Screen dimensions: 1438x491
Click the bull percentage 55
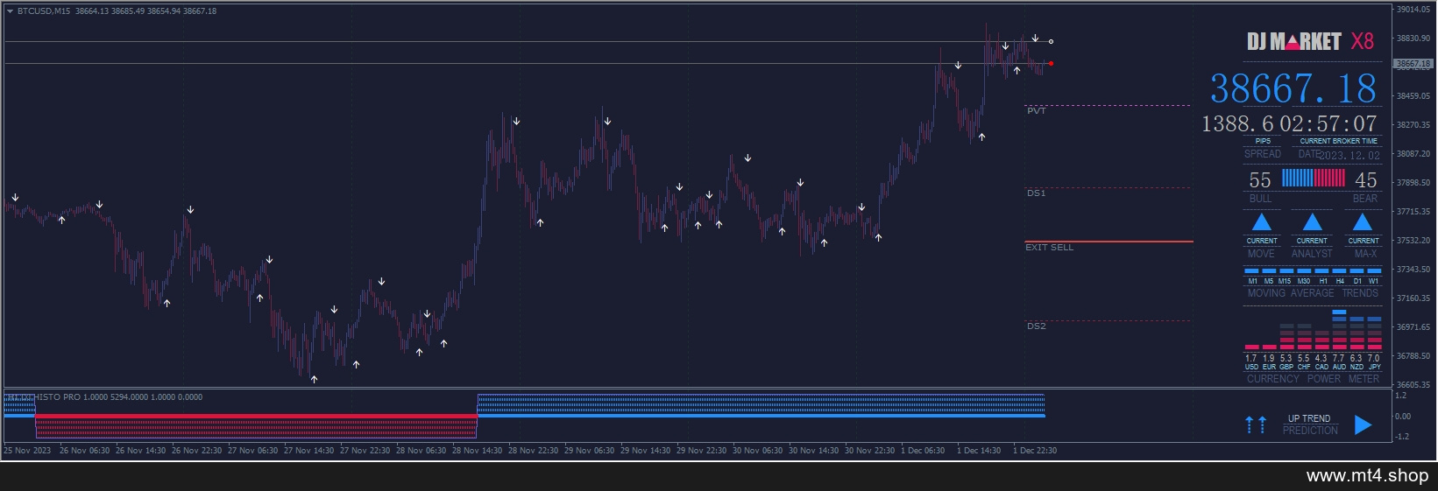tap(1260, 180)
